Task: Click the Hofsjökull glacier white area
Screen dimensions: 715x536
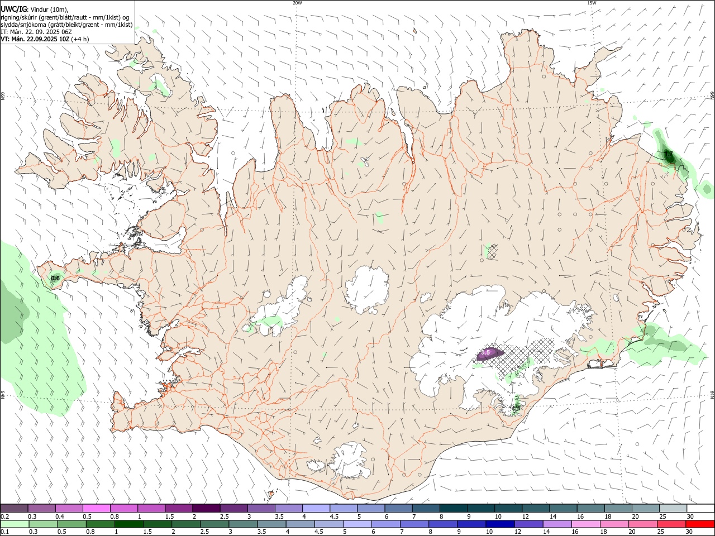Action: [x=367, y=289]
